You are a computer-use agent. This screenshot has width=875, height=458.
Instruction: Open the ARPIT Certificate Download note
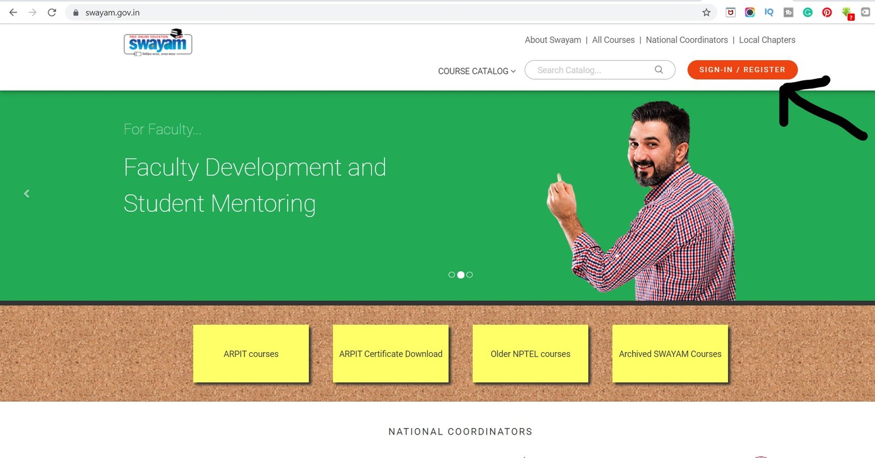point(390,354)
